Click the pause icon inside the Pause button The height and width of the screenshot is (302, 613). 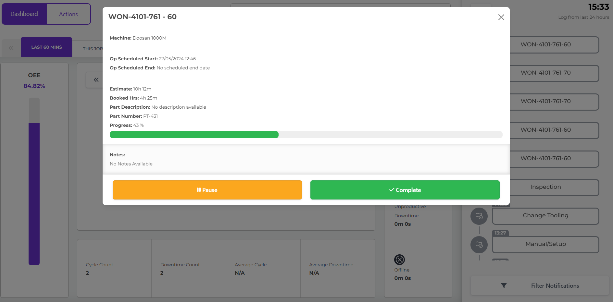point(199,190)
